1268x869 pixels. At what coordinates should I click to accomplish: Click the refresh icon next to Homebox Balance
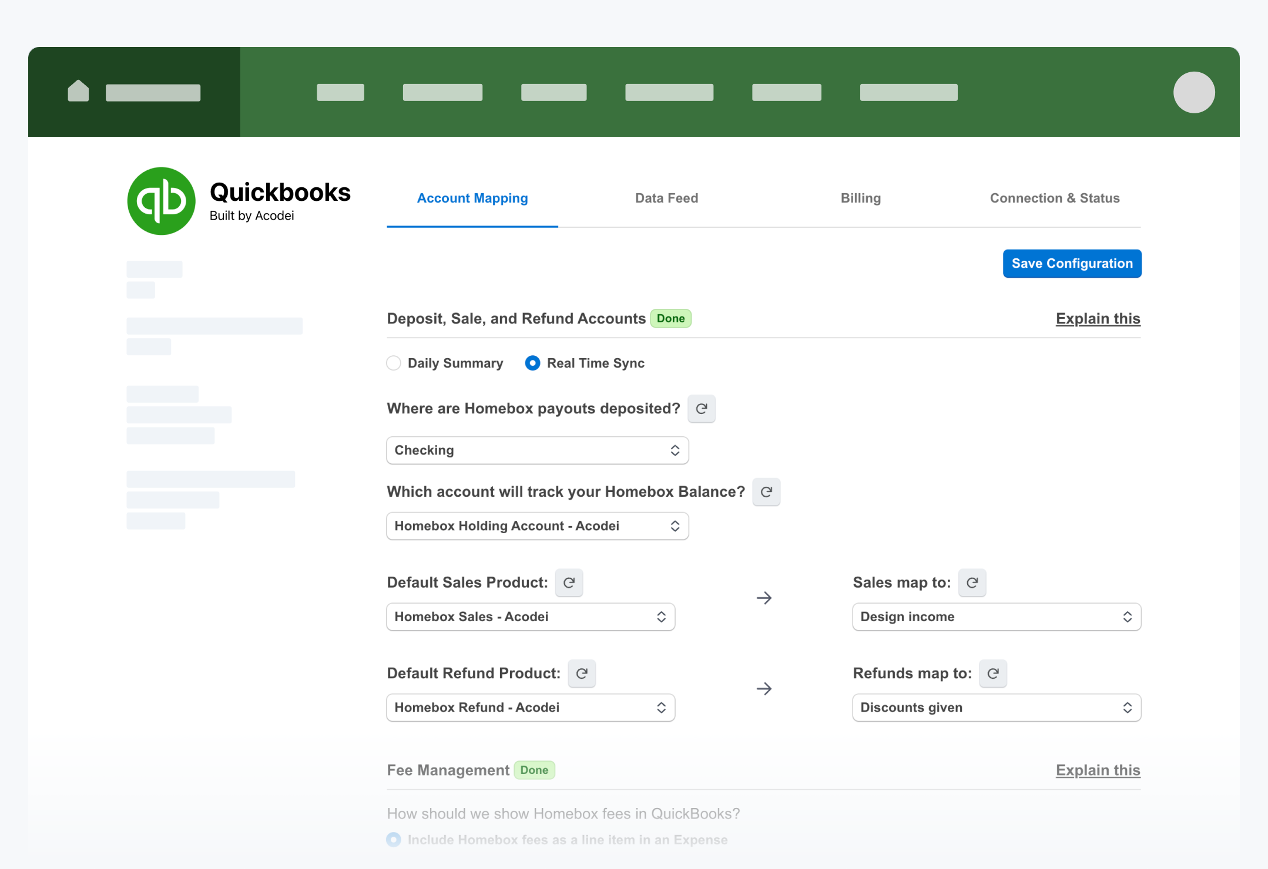(x=767, y=492)
